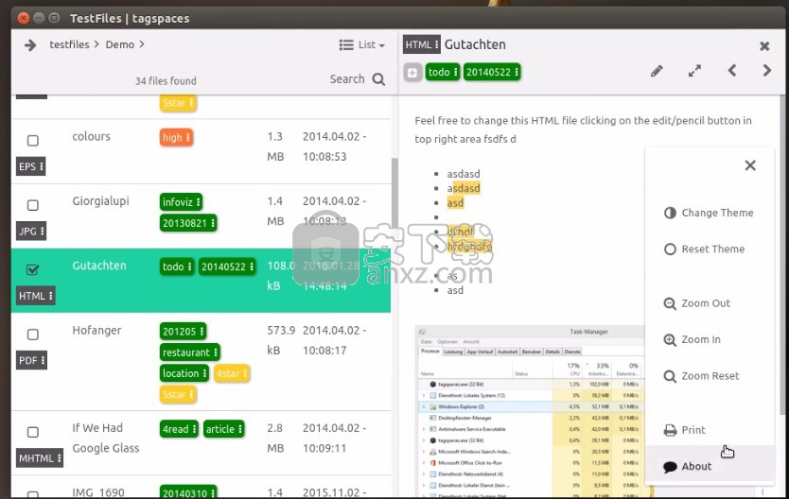
Task: Open todo tag in viewer header
Action: pos(443,73)
